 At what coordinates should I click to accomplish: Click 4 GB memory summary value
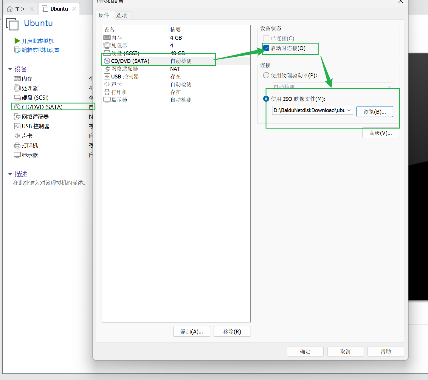click(176, 38)
